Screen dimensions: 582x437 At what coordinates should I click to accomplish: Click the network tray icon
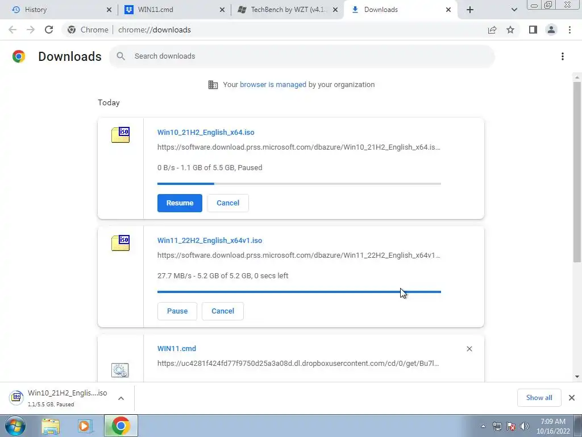(497, 426)
